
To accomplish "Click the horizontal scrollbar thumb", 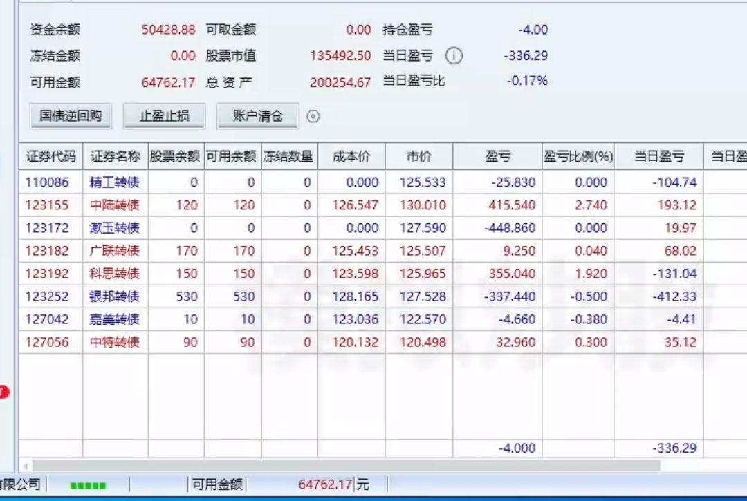I will pyautogui.click(x=347, y=466).
